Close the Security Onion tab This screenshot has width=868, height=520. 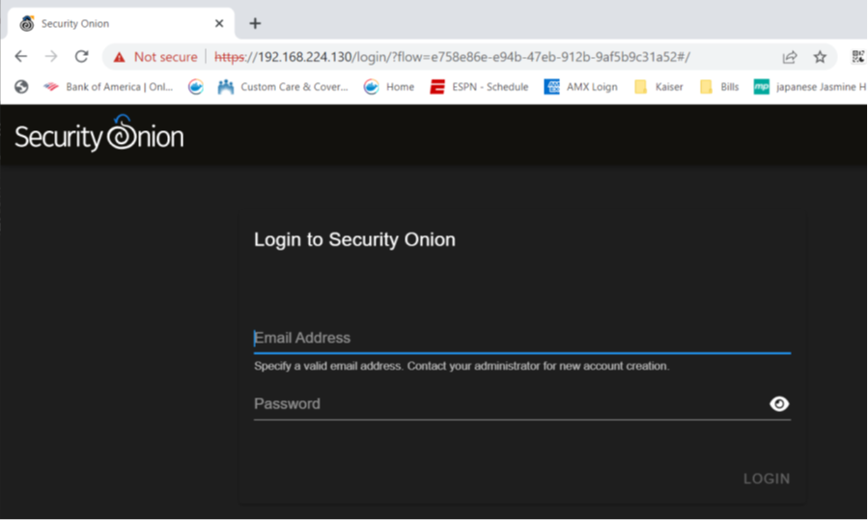tap(219, 23)
